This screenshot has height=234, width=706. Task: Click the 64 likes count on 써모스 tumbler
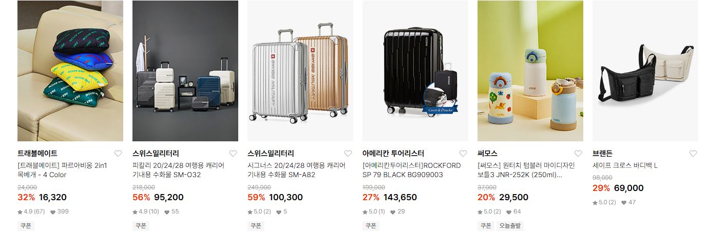point(514,211)
